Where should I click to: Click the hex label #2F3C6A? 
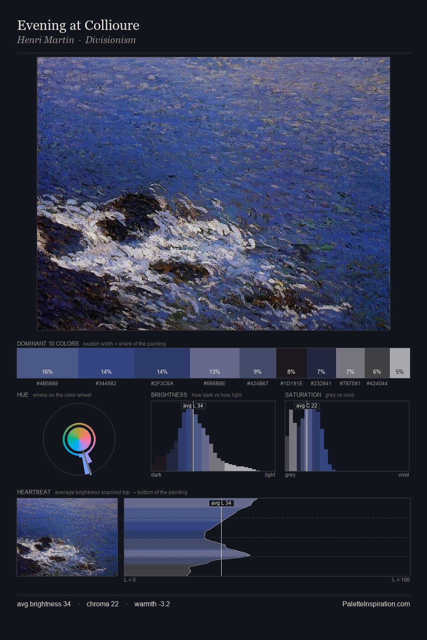pos(162,384)
